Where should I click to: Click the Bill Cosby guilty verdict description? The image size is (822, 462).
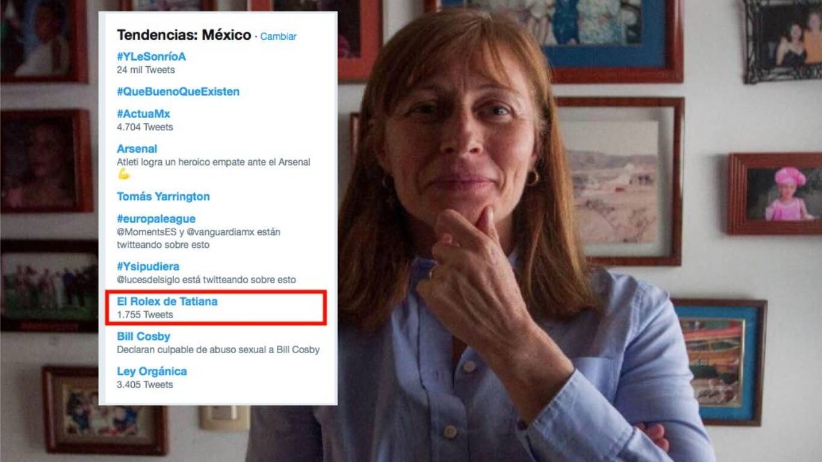(218, 350)
